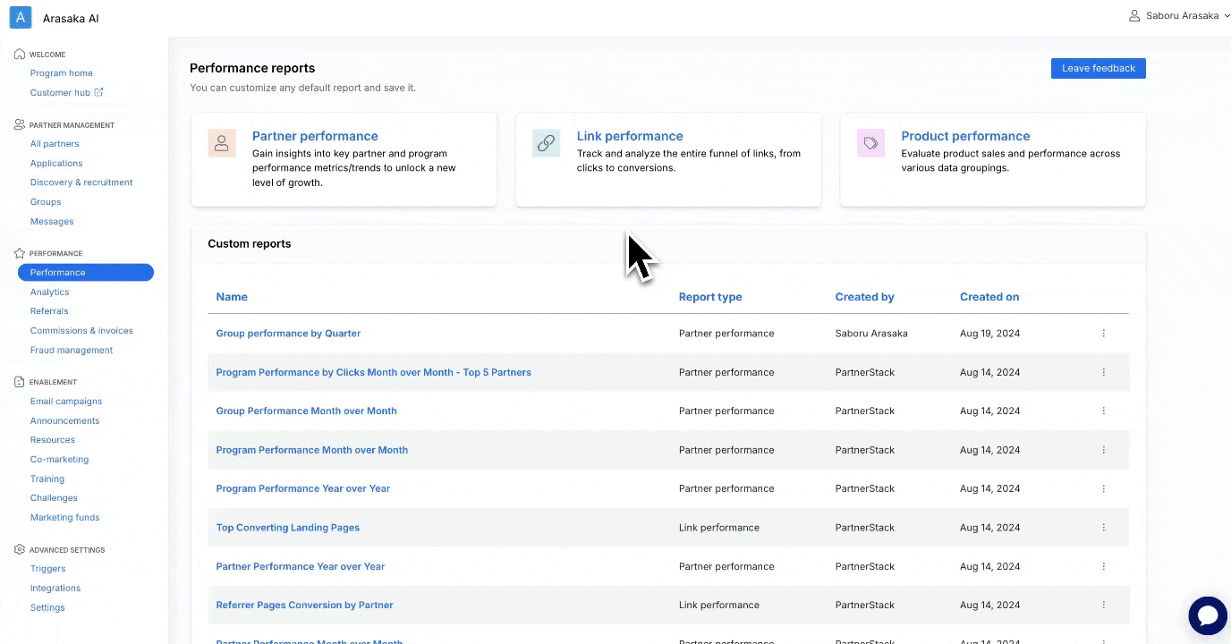Open the options menu for the Top 5 Partners report

1104,372
